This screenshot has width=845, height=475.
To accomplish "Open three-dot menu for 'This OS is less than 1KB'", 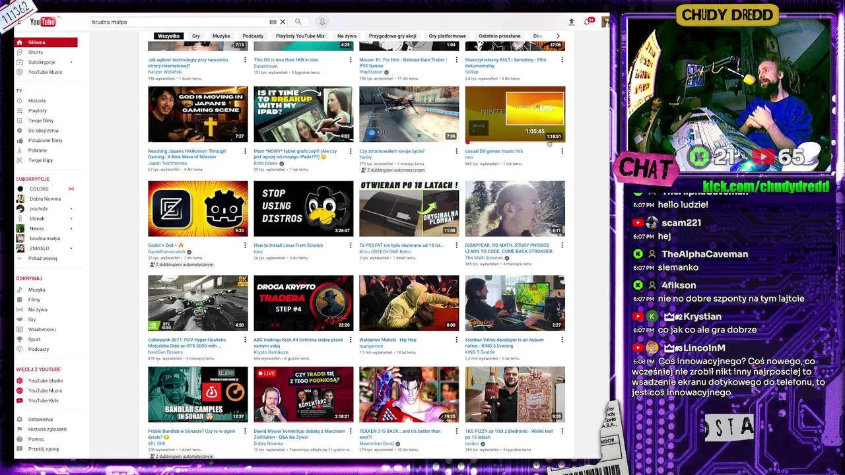I will [x=351, y=60].
